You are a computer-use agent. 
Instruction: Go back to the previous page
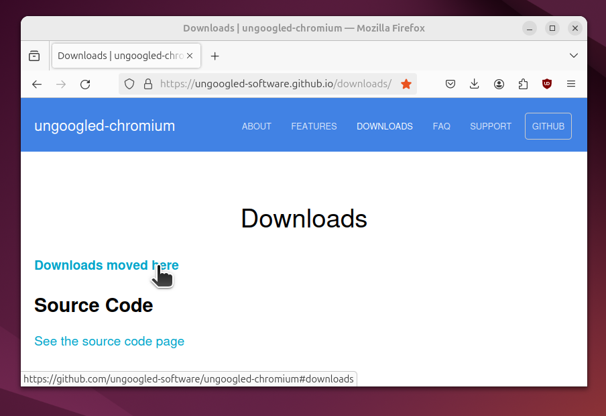pyautogui.click(x=37, y=84)
